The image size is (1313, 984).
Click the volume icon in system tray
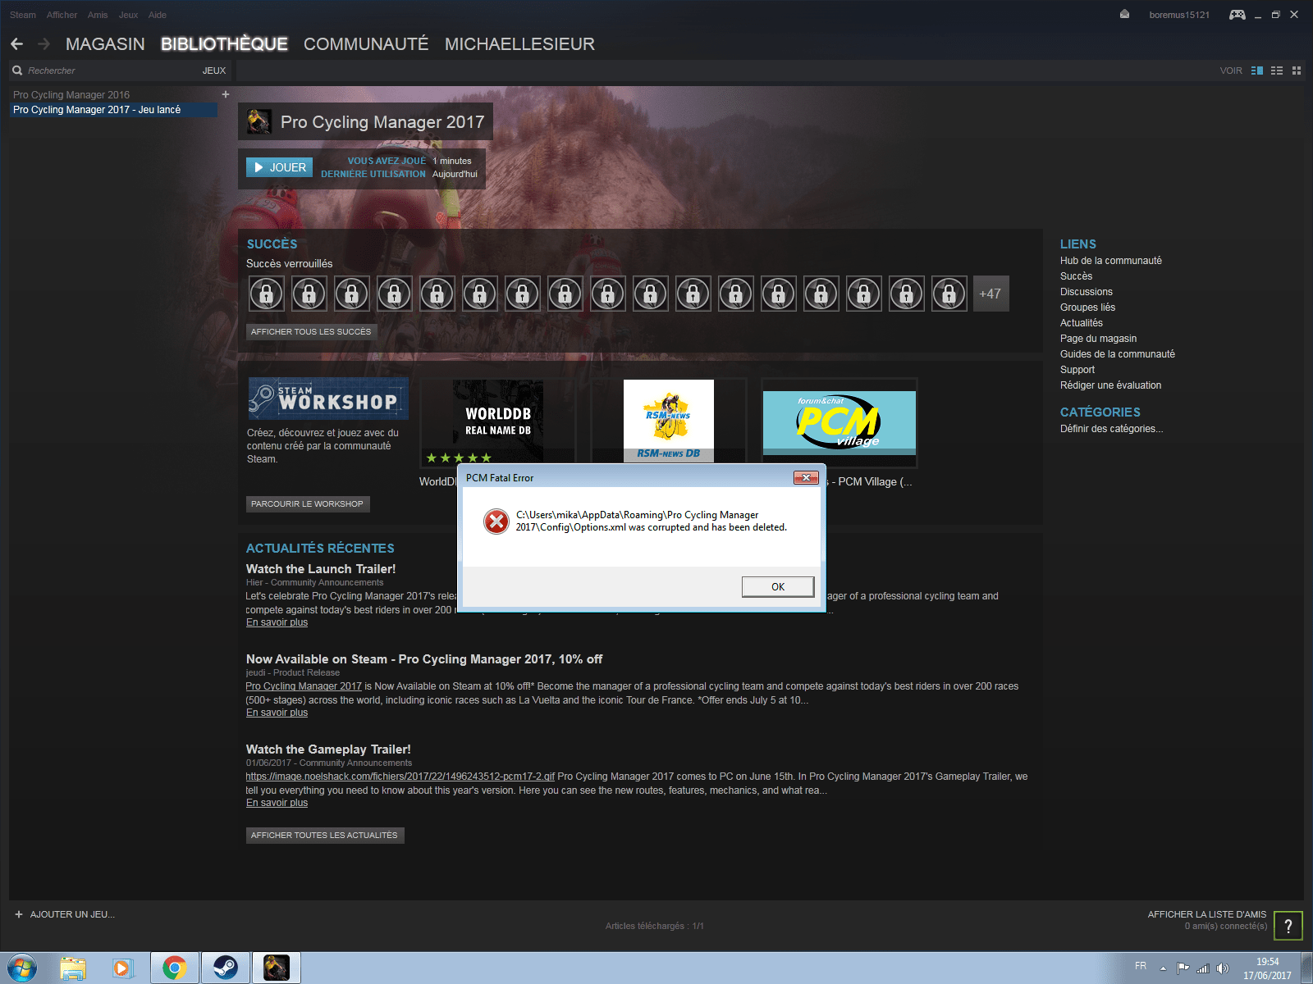click(1223, 968)
